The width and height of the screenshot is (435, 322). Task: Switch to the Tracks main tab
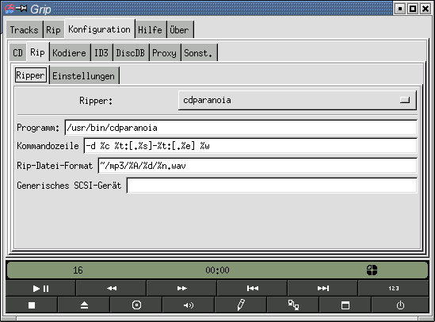24,29
